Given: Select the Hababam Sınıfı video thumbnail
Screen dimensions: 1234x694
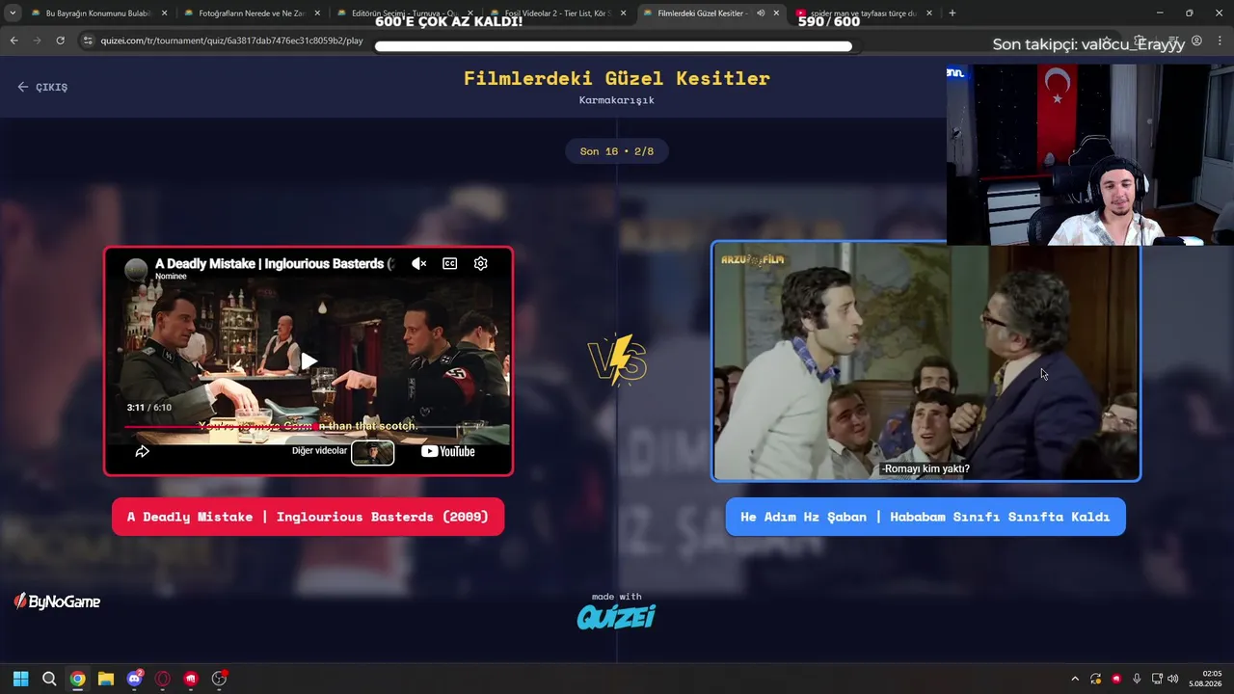Looking at the screenshot, I should point(925,360).
